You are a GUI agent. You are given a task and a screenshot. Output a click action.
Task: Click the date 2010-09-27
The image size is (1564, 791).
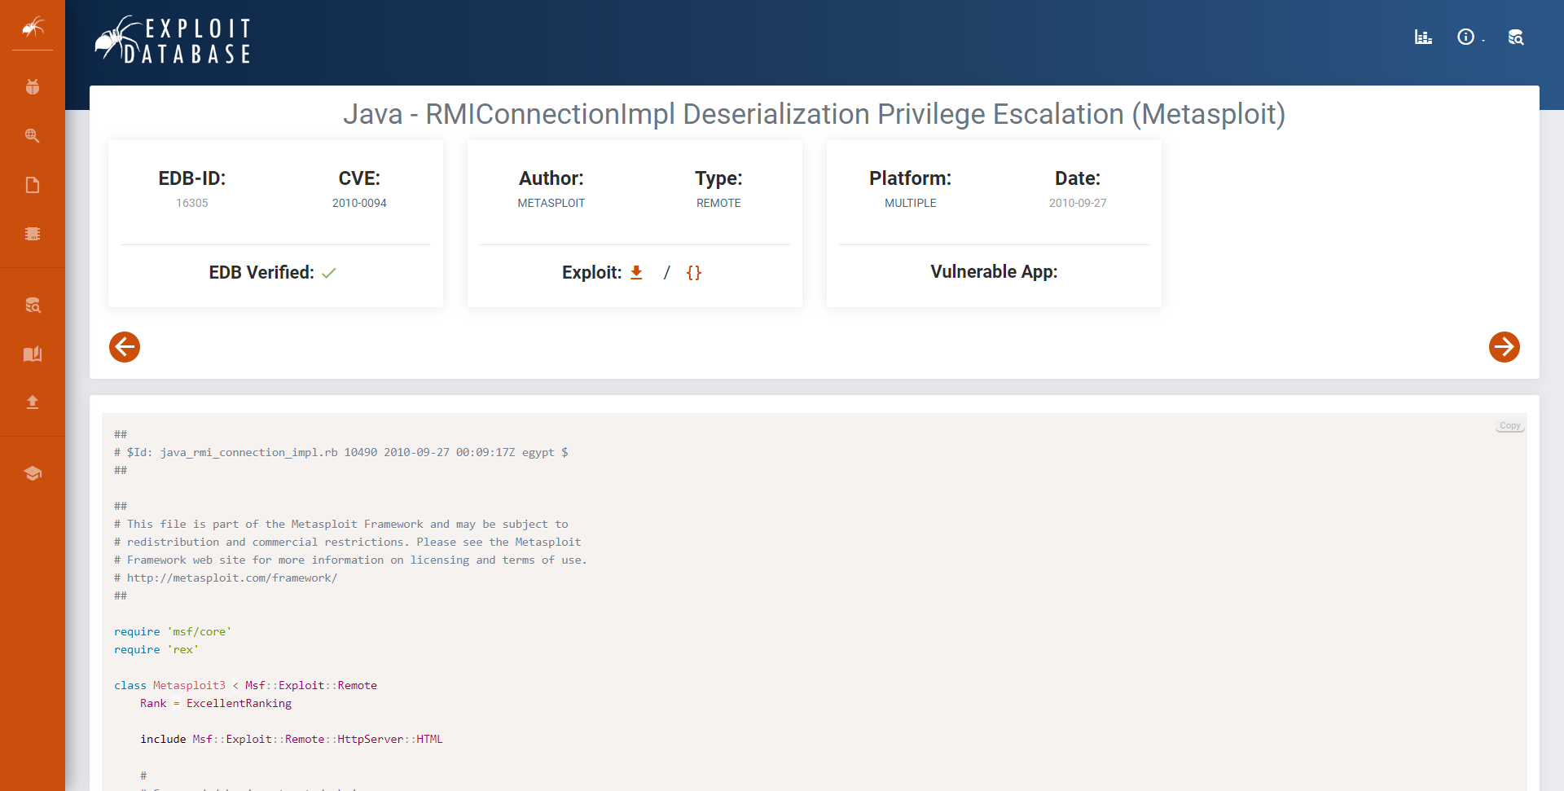point(1078,203)
